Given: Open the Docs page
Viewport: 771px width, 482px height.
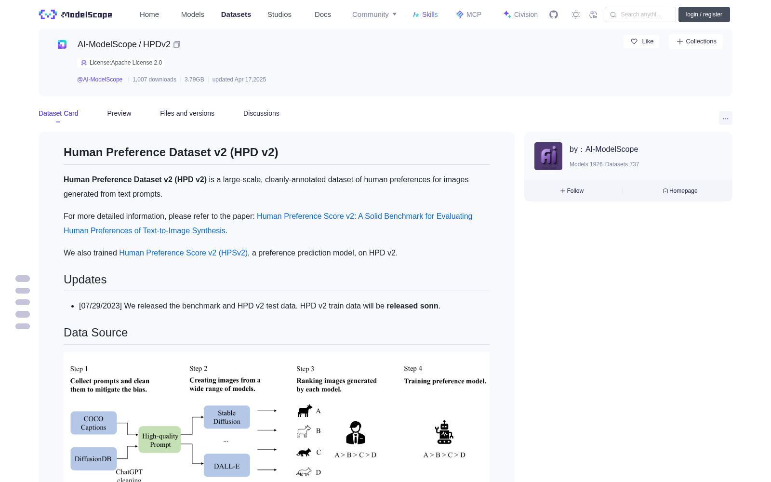Looking at the screenshot, I should point(323,14).
